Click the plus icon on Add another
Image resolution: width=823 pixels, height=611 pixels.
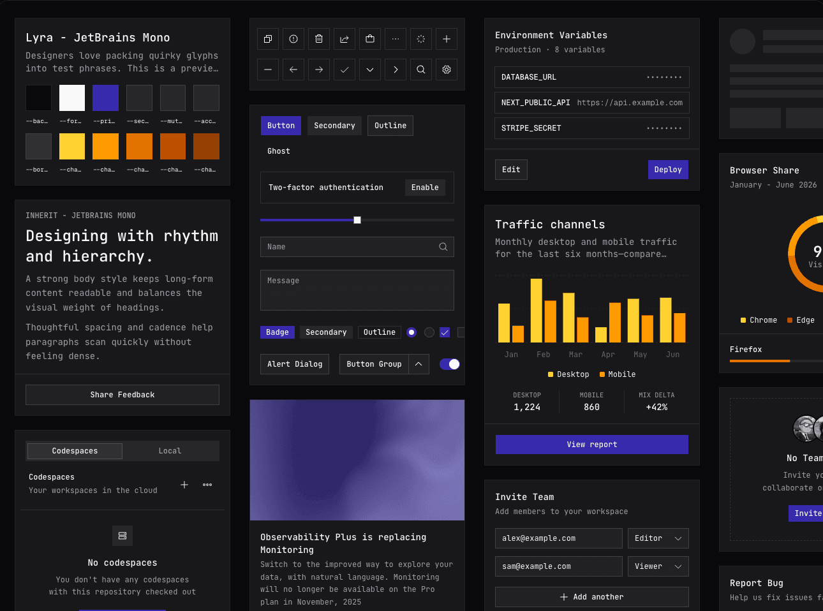click(564, 597)
